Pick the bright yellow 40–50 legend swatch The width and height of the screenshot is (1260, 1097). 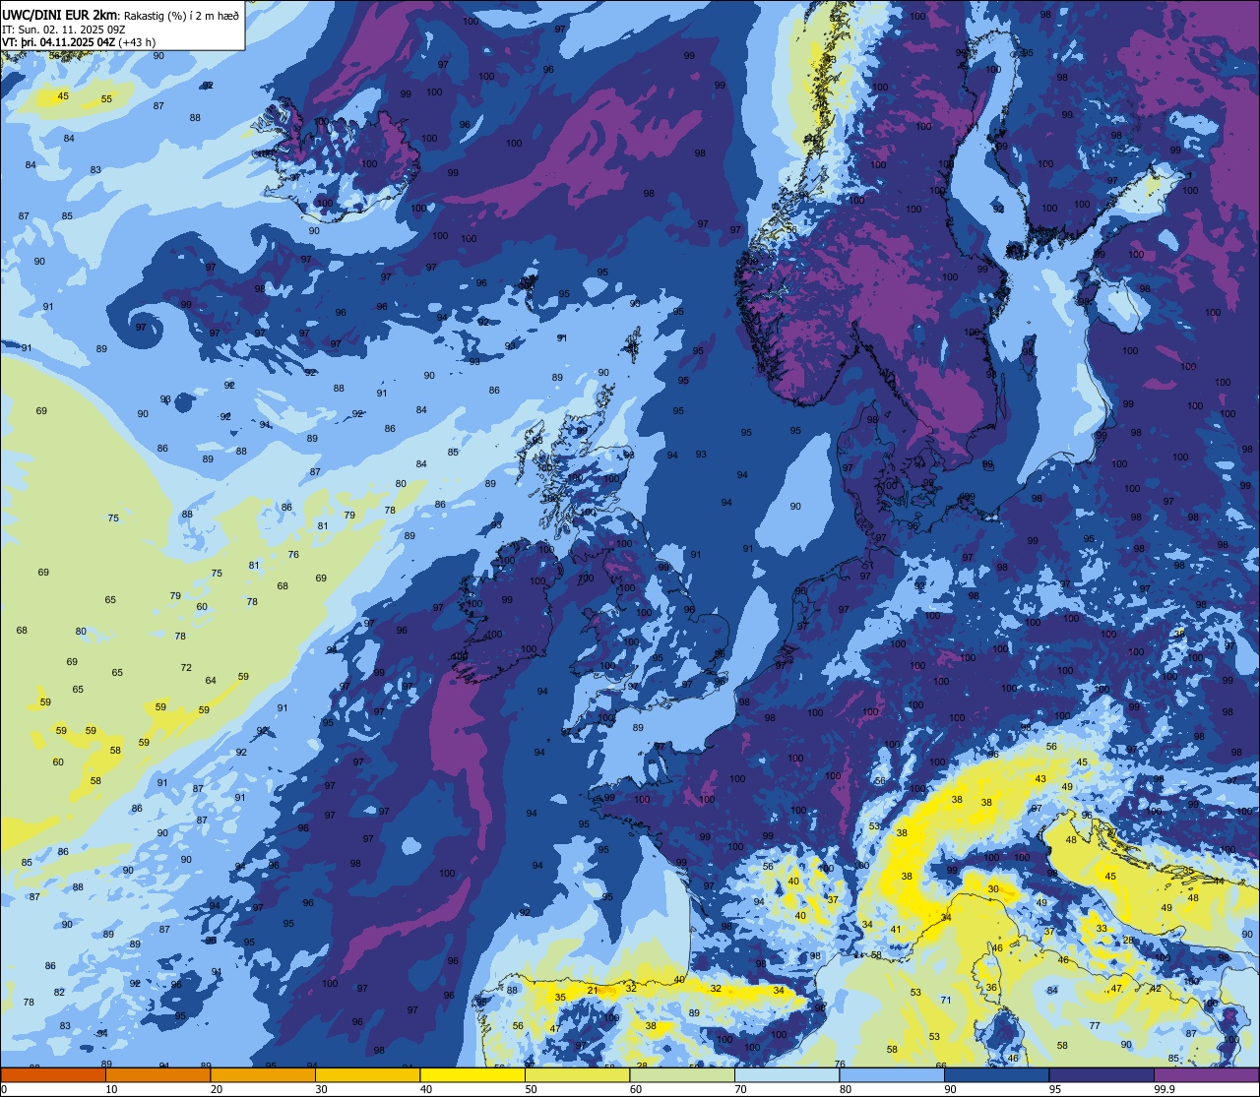pyautogui.click(x=472, y=1074)
